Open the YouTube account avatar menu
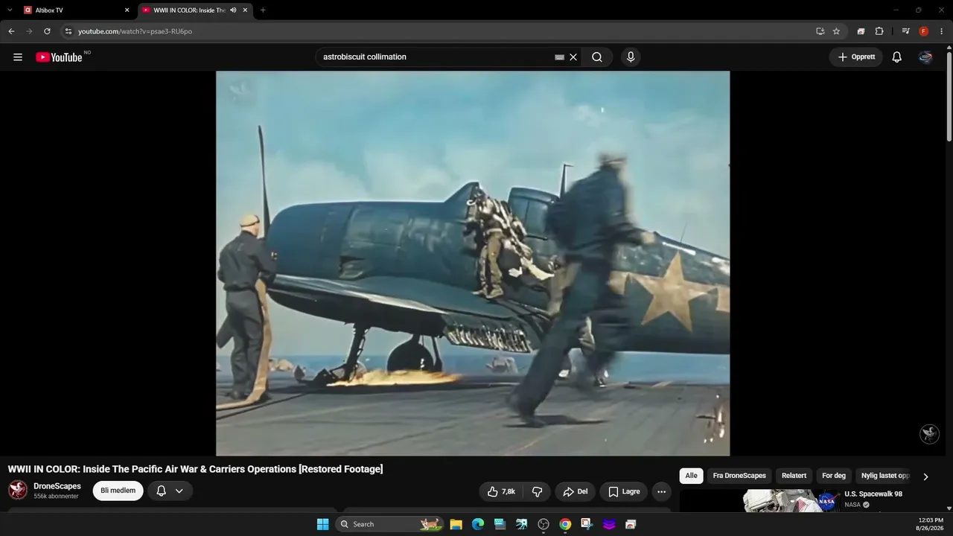953x536 pixels. click(x=925, y=57)
